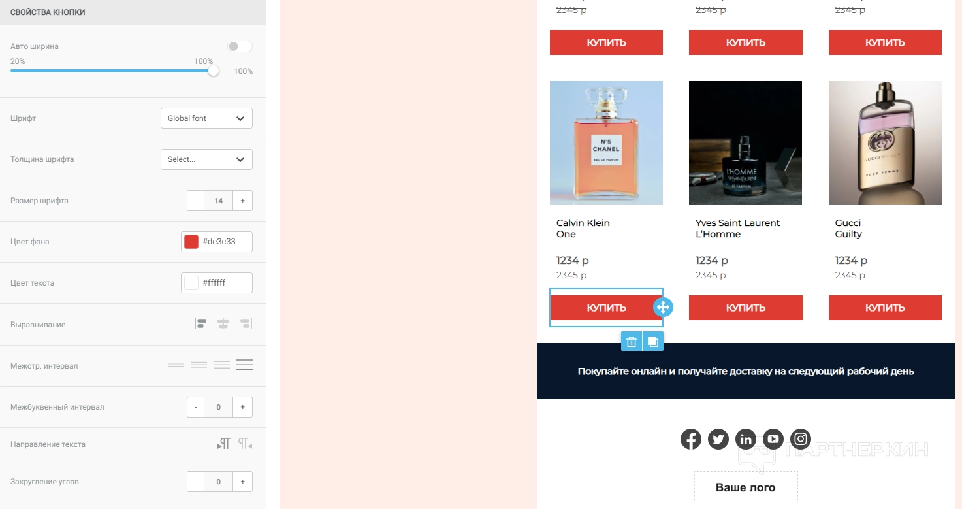
Task: Click the КУПИТЬ button under Yves Saint Laurent
Action: (x=746, y=308)
